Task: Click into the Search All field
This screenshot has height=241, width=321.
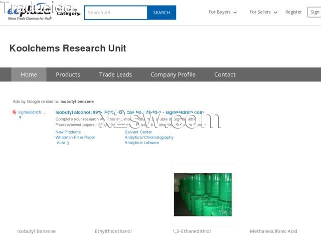Action: point(115,13)
